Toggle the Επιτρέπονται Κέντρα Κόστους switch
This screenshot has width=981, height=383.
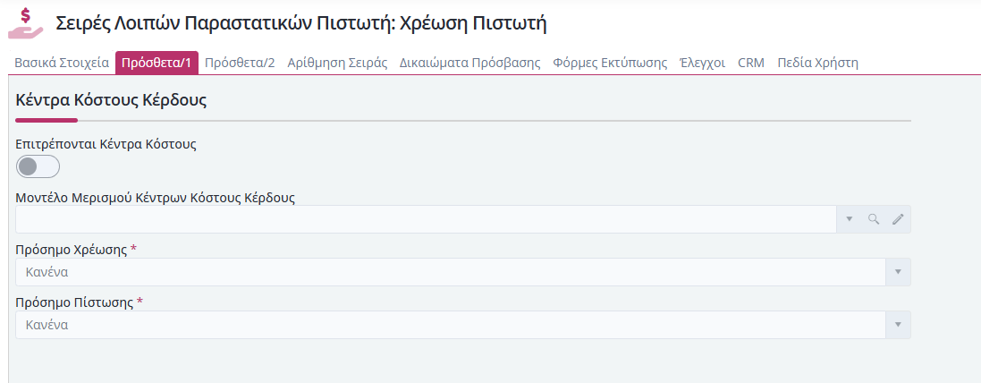pyautogui.click(x=38, y=166)
